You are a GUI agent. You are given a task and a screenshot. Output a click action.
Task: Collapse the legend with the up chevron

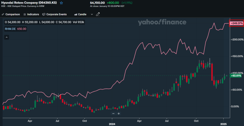pyautogui.click(x=7, y=37)
